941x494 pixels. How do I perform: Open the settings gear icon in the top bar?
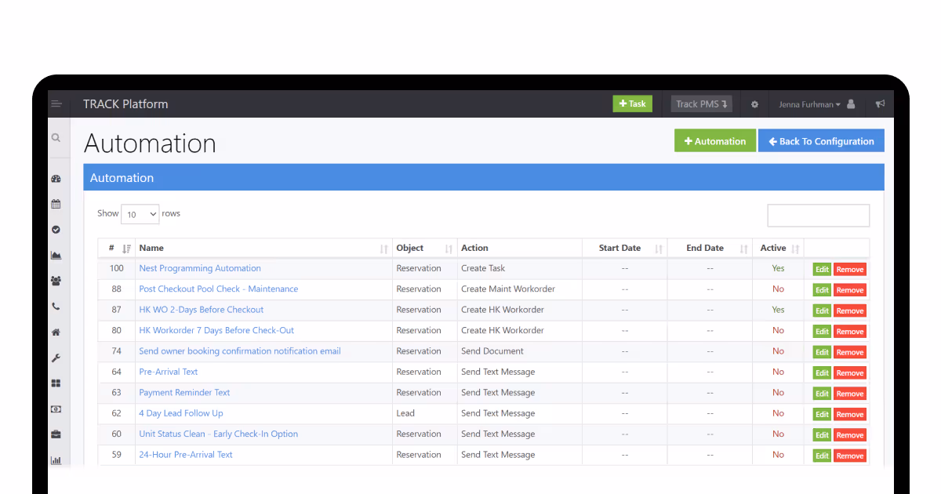[754, 104]
